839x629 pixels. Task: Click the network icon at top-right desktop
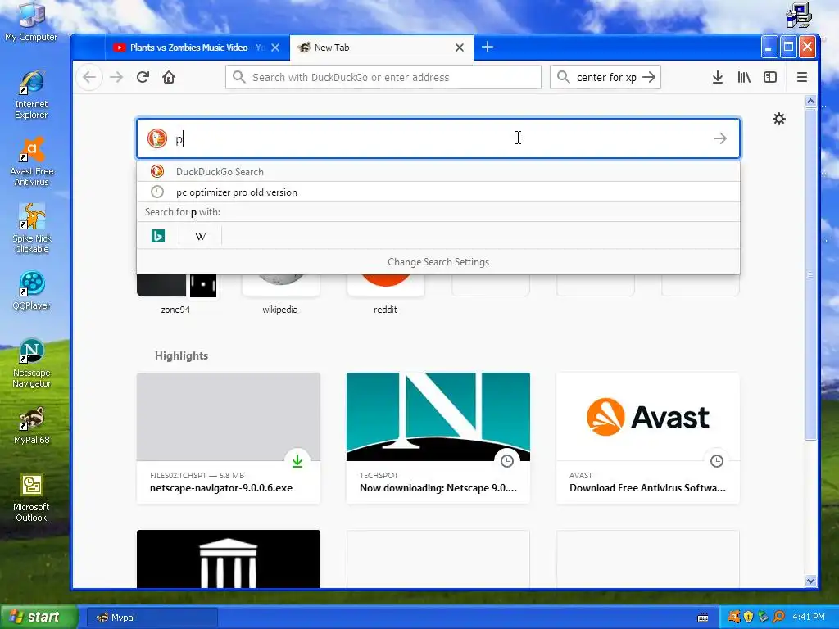(x=799, y=15)
